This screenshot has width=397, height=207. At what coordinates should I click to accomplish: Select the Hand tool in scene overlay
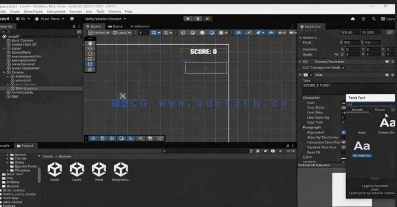click(90, 44)
